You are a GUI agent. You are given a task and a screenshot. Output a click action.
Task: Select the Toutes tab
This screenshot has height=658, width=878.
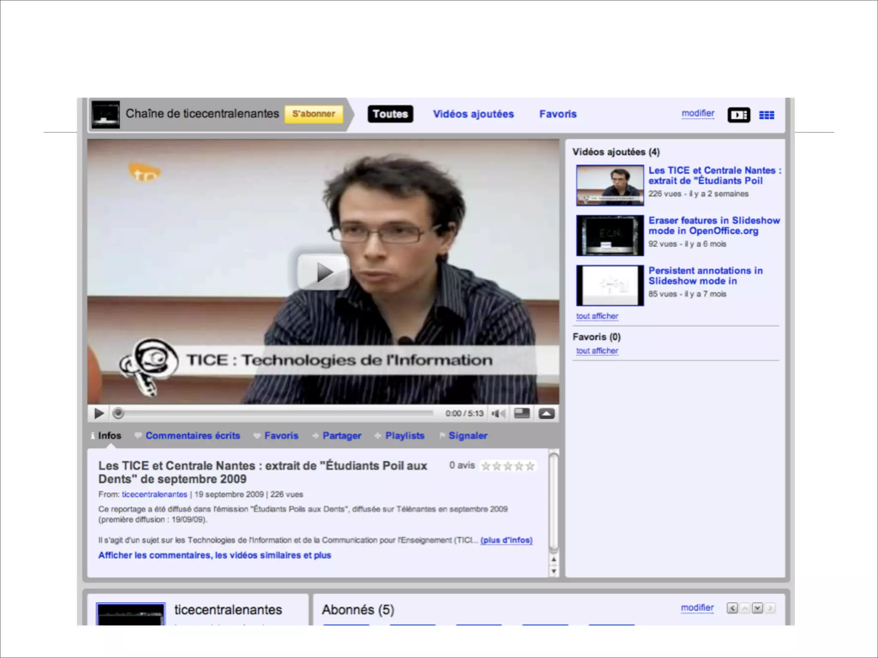point(390,114)
